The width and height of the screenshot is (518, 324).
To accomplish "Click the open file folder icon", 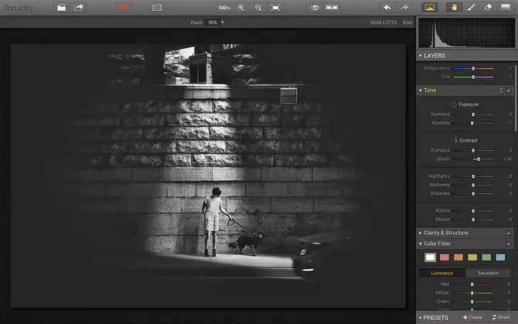I will click(x=61, y=7).
